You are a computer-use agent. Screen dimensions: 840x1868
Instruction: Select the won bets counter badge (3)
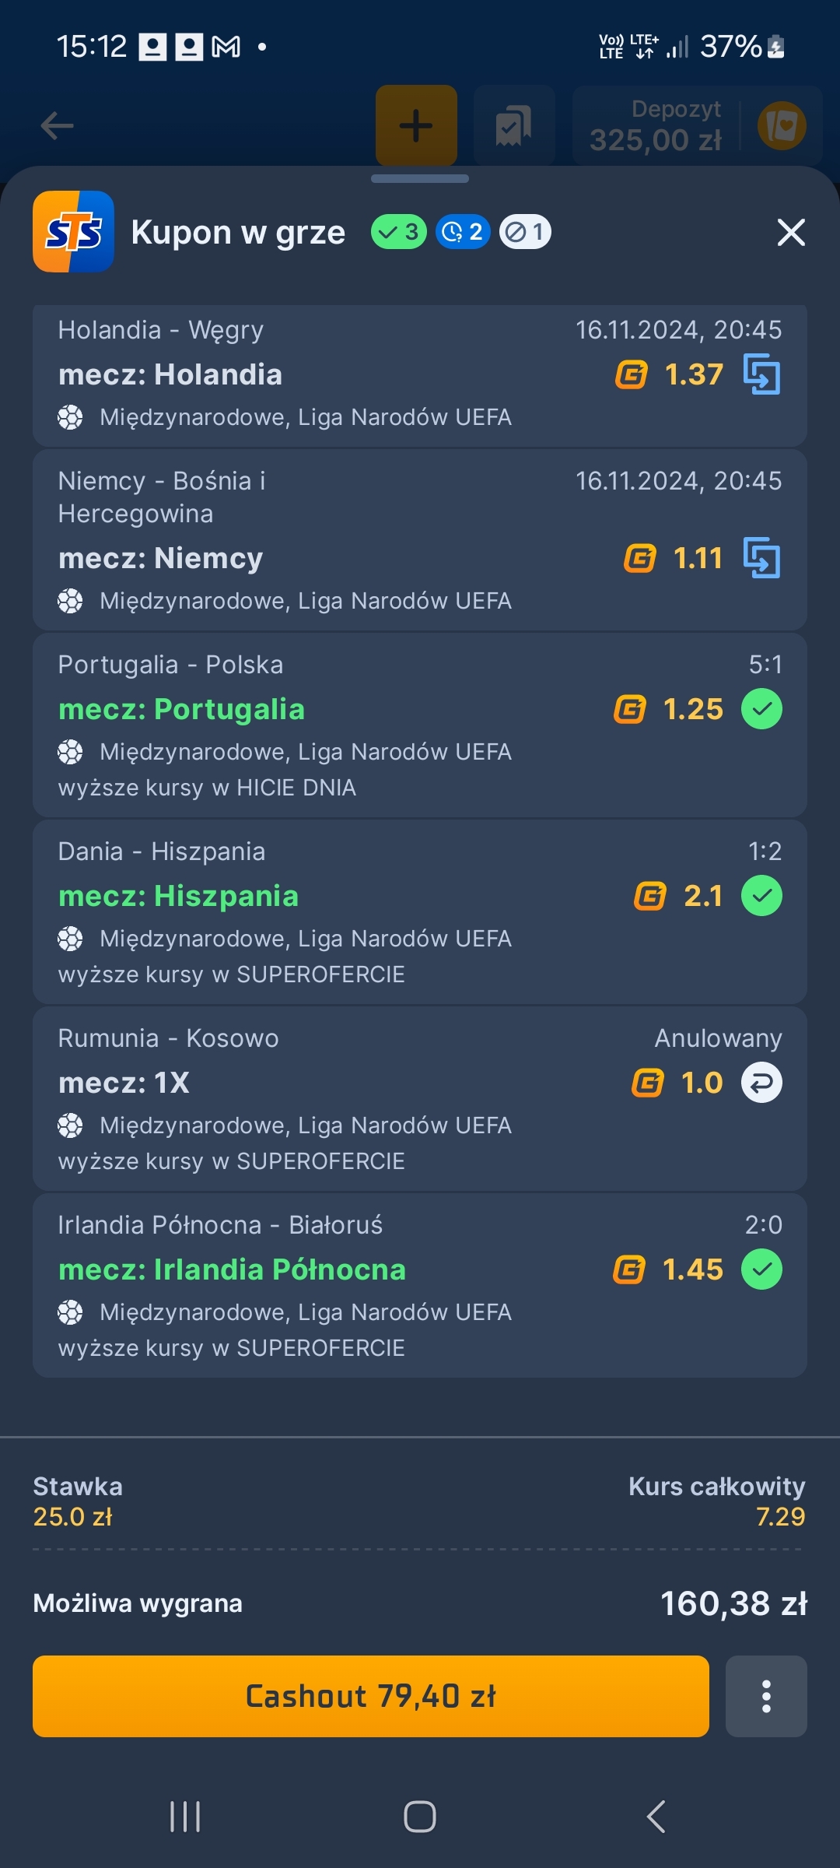click(x=399, y=232)
